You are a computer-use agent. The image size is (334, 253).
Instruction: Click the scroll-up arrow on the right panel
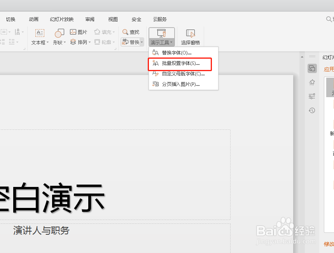302,56
